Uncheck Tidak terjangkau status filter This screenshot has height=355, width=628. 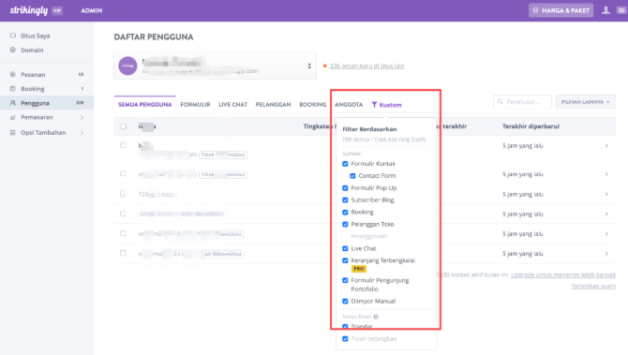(345, 338)
